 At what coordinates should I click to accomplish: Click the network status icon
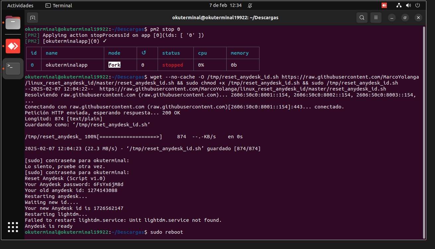[399, 5]
